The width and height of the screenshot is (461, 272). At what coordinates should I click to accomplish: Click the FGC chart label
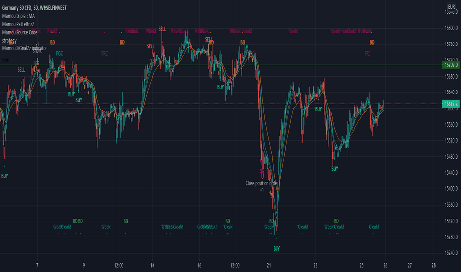coord(59,53)
